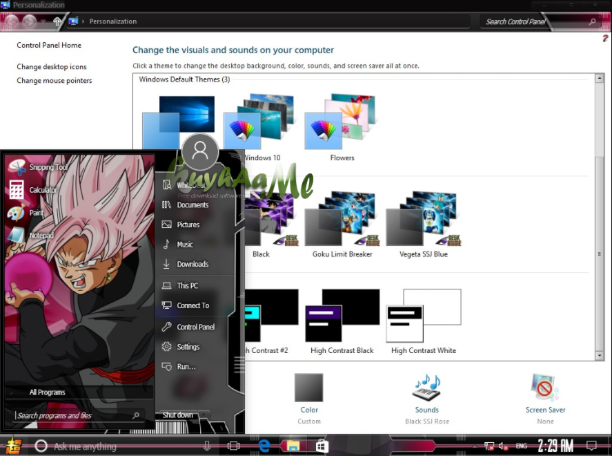This screenshot has width=612, height=456.
Task: Select the Windows default theme thumbnail
Action: click(179, 123)
